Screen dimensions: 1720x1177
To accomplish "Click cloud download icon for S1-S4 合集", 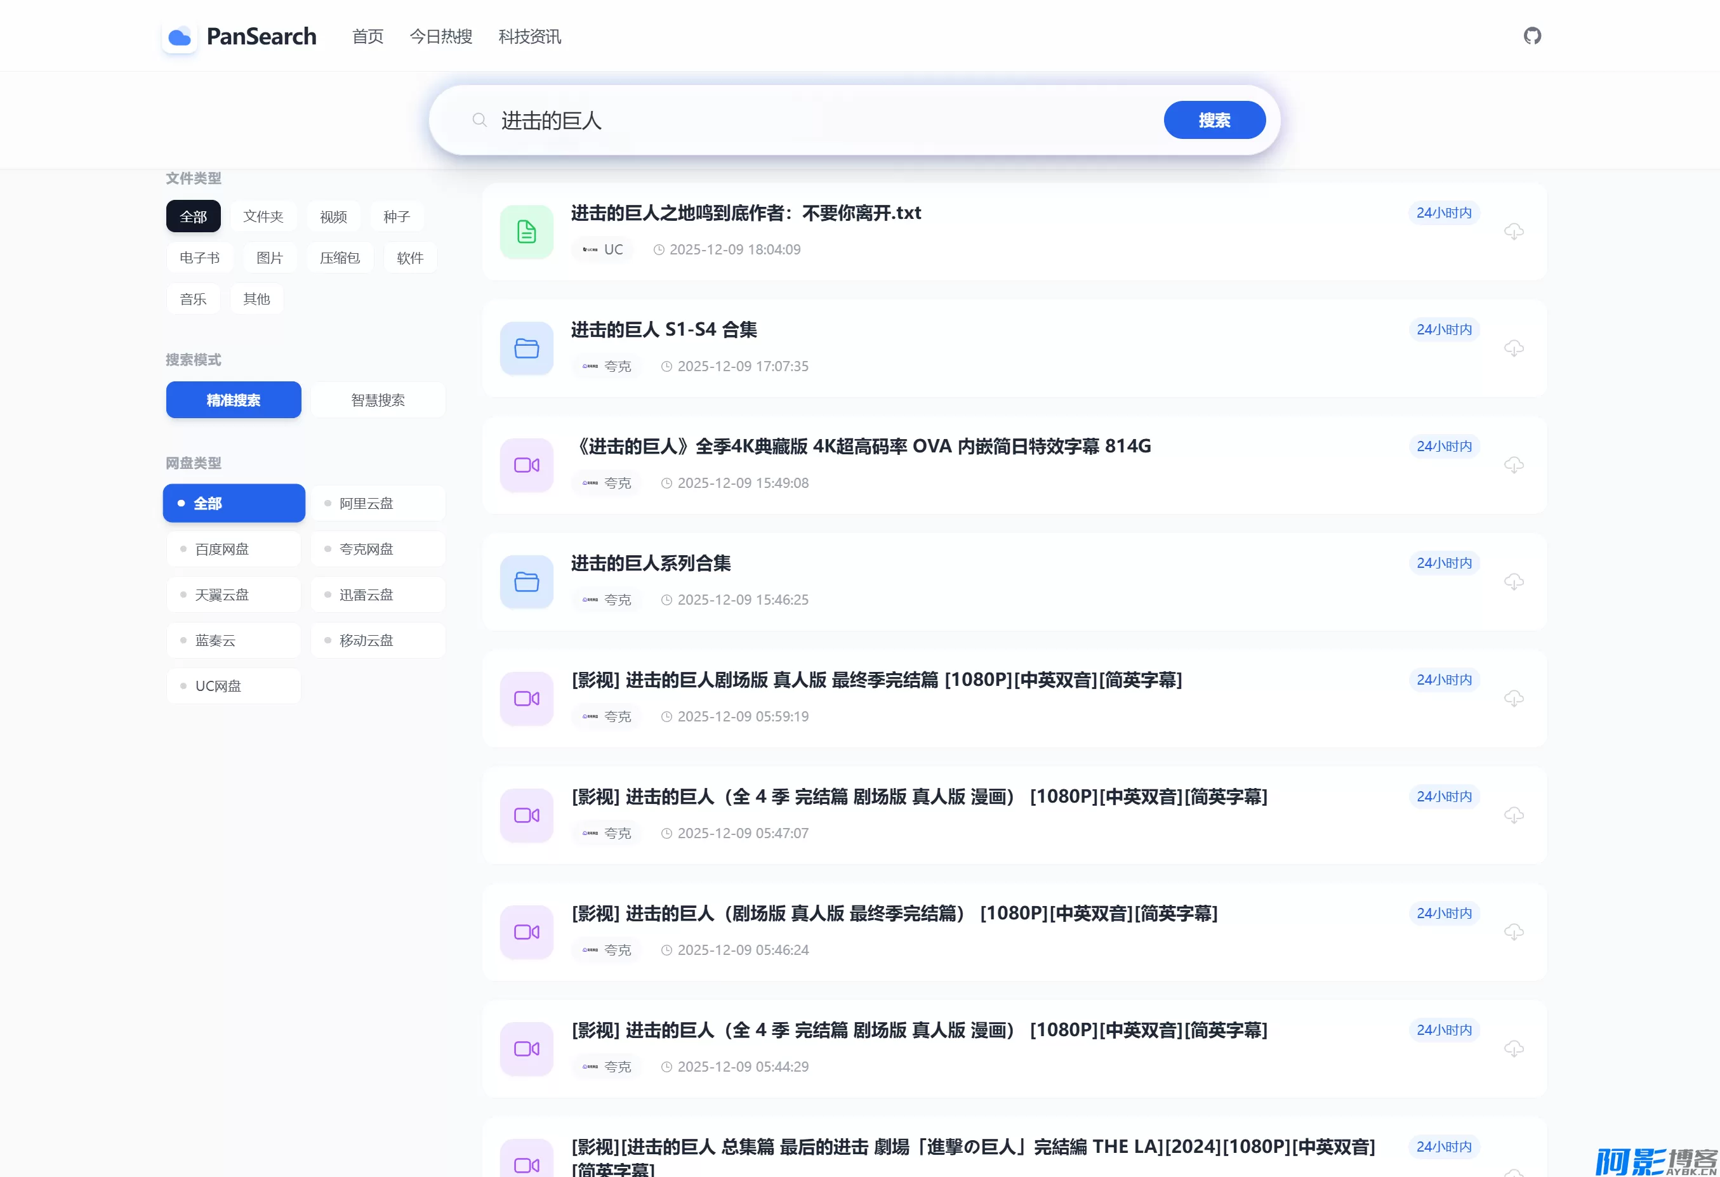I will tap(1514, 348).
